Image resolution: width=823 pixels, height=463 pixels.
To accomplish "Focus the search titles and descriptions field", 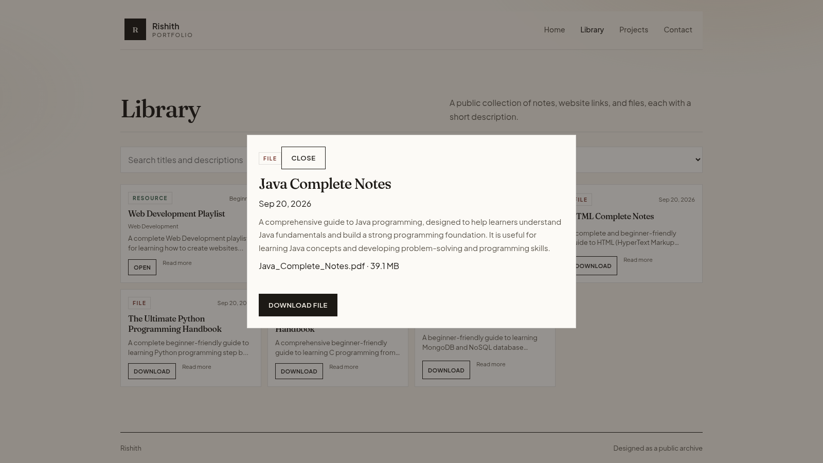I will click(184, 160).
